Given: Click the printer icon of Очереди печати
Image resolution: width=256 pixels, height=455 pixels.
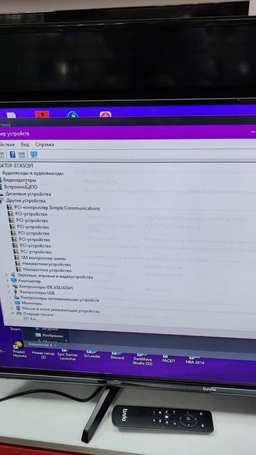Looking at the screenshot, I should (18, 314).
